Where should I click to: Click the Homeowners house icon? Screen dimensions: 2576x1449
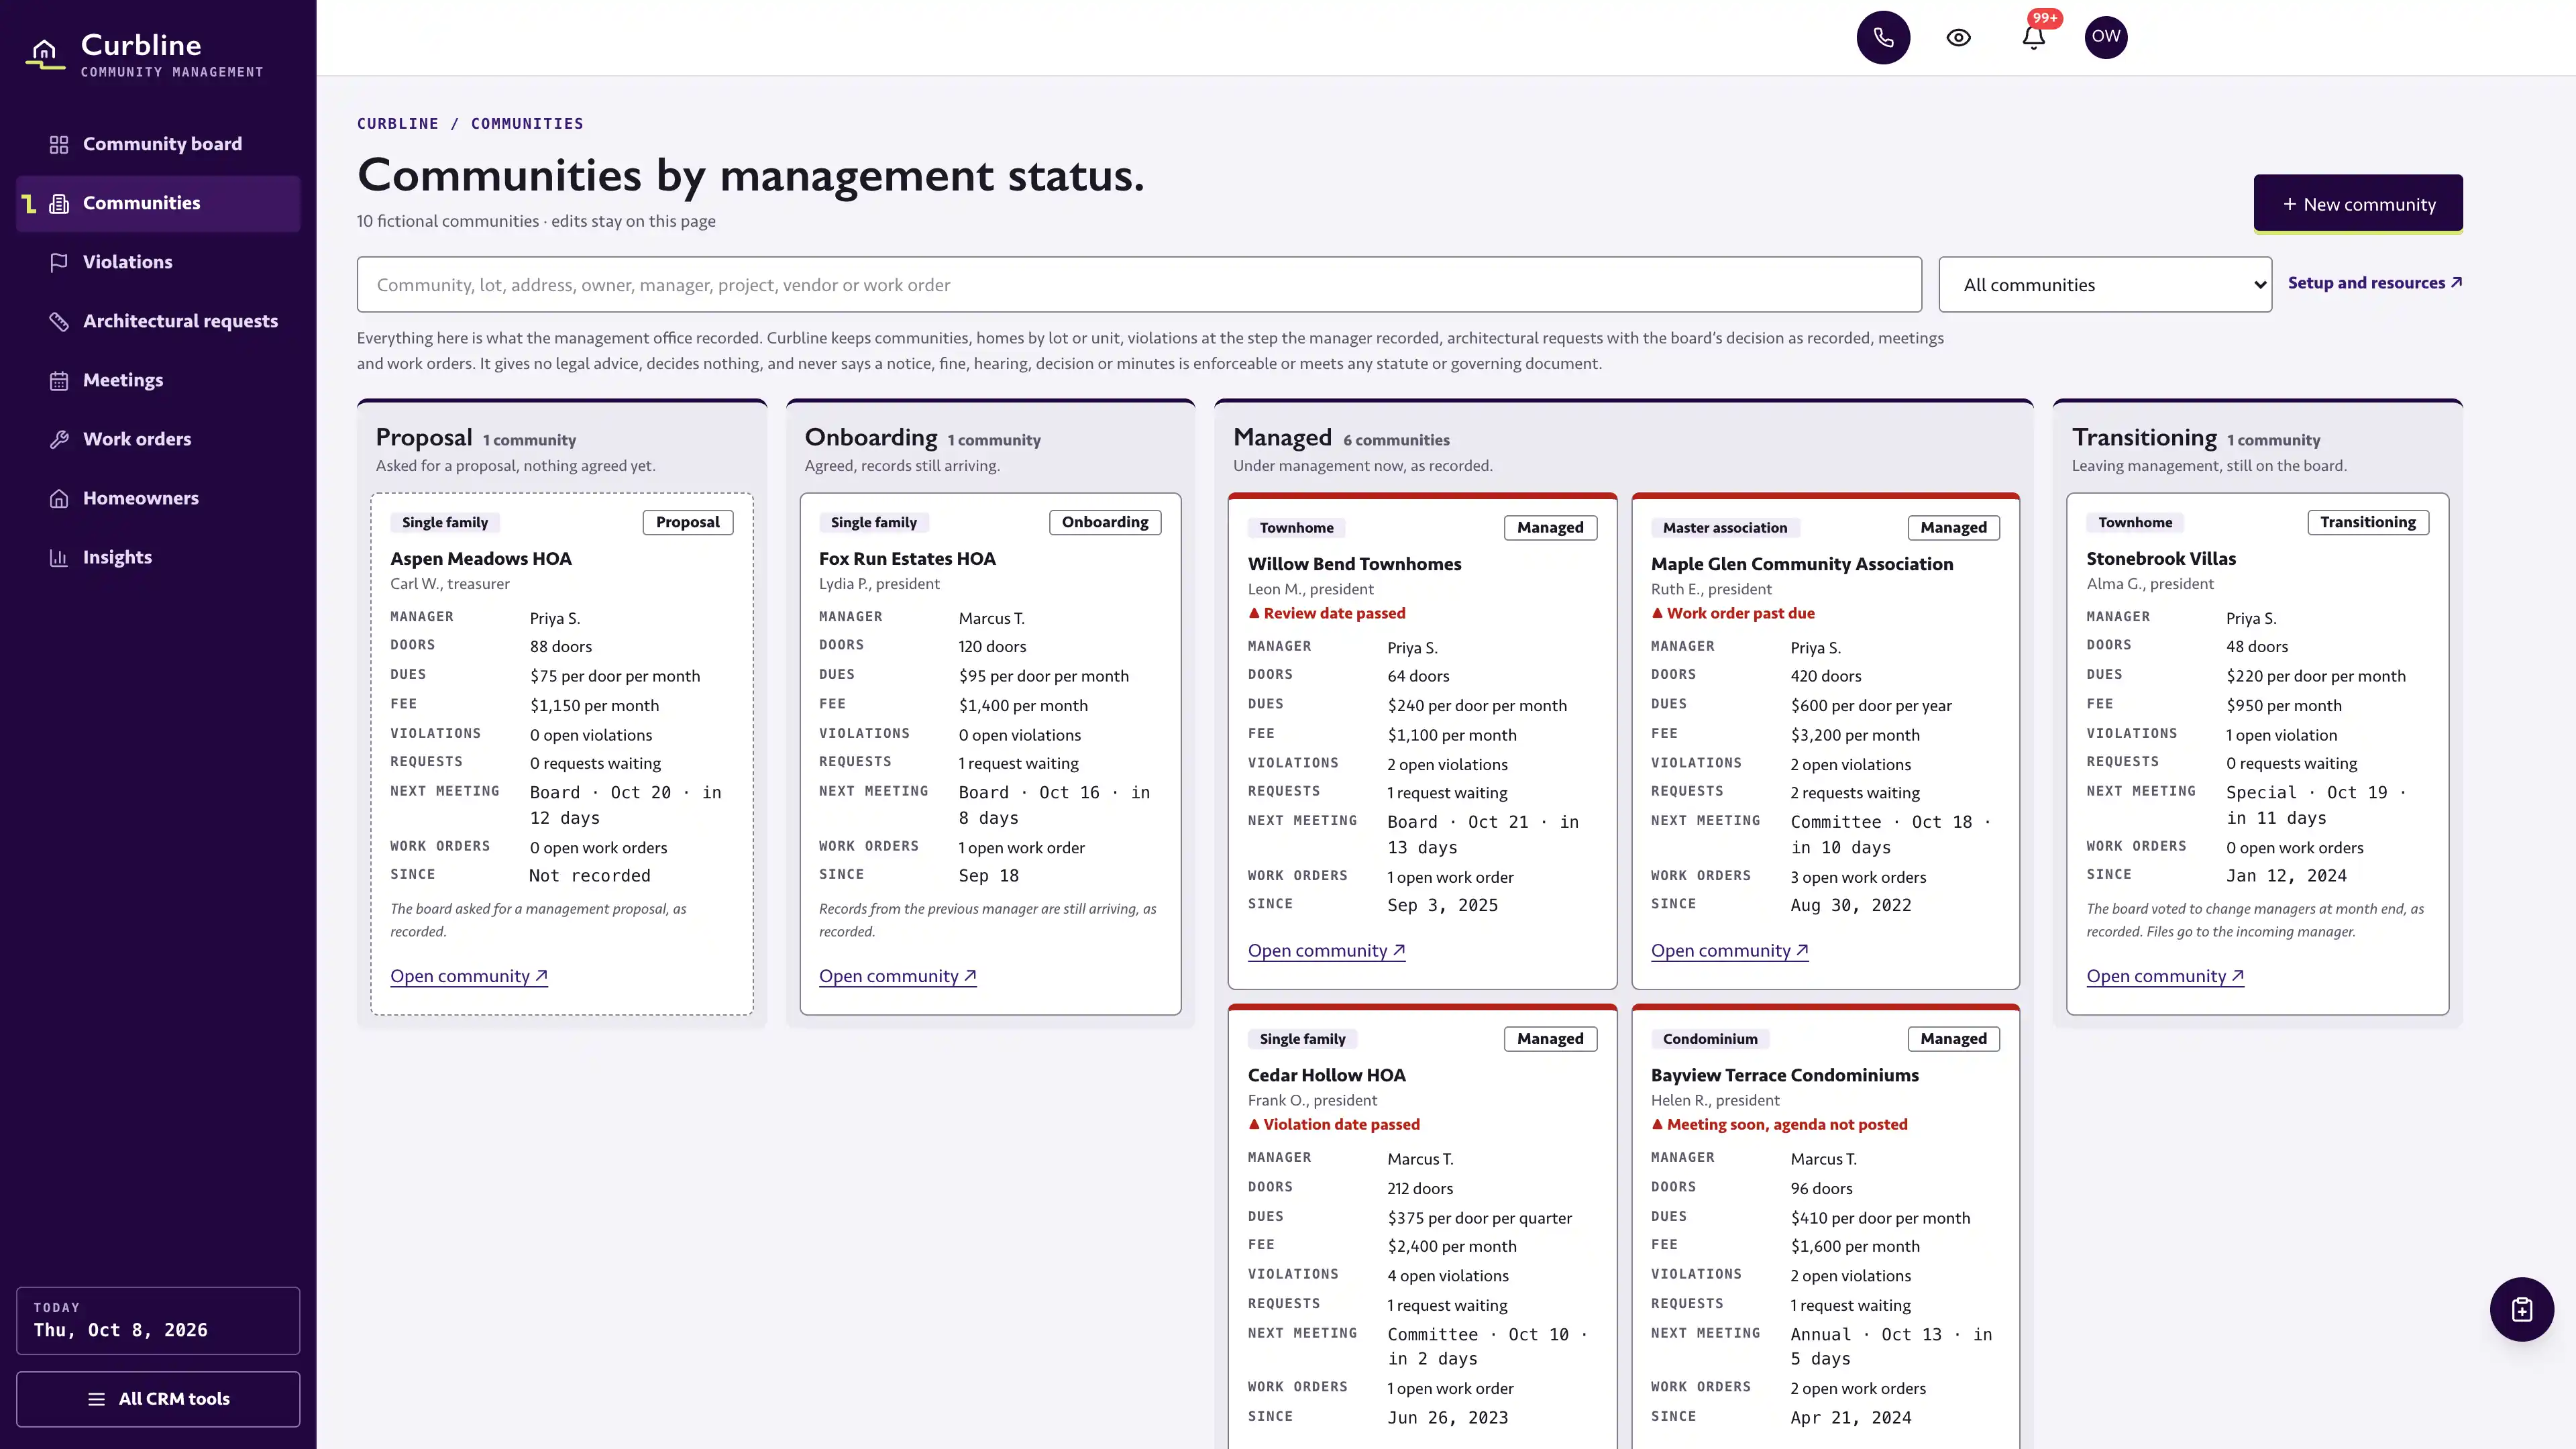pyautogui.click(x=59, y=498)
